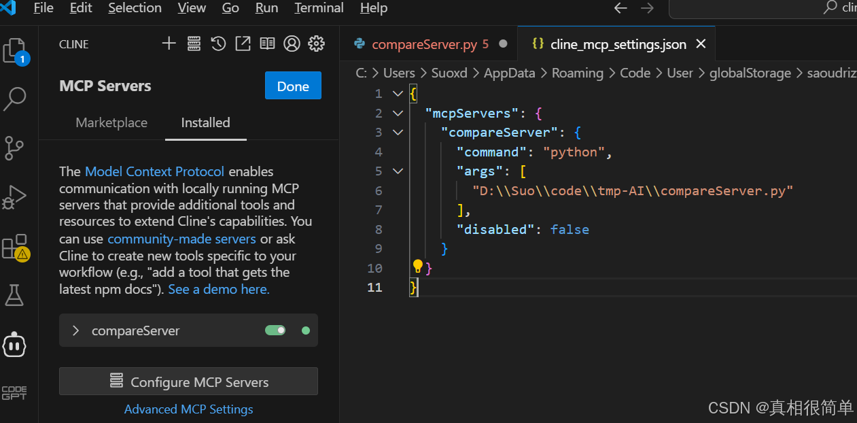Screen dimensions: 857x423
Task: Follow the community-made servers link
Action: (x=181, y=239)
